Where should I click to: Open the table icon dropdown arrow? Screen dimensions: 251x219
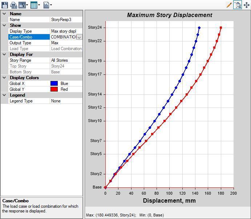pos(39,5)
